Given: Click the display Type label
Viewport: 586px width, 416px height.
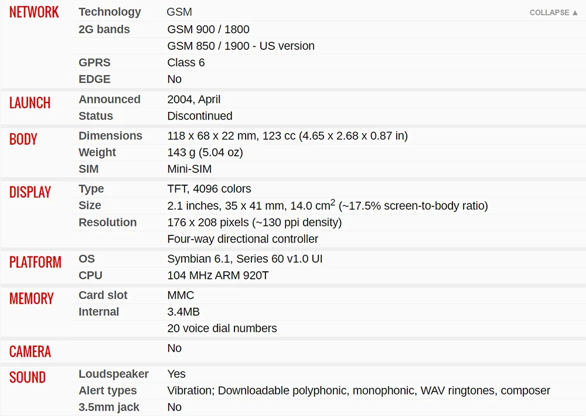Looking at the screenshot, I should click(x=91, y=189).
